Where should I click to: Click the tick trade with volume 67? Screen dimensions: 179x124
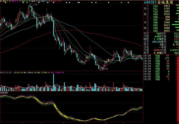pyautogui.click(x=168, y=56)
